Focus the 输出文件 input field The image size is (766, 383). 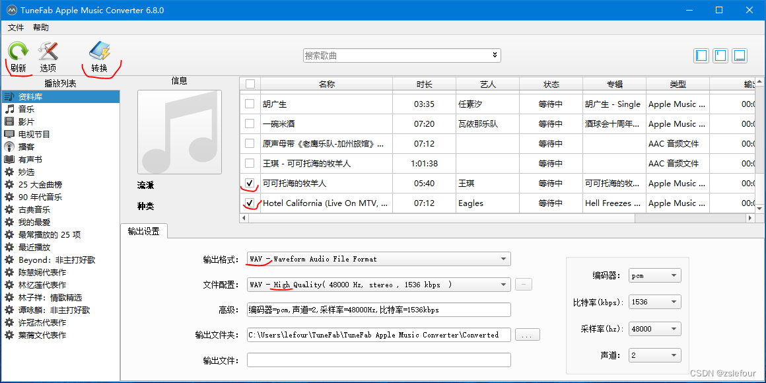pyautogui.click(x=378, y=360)
